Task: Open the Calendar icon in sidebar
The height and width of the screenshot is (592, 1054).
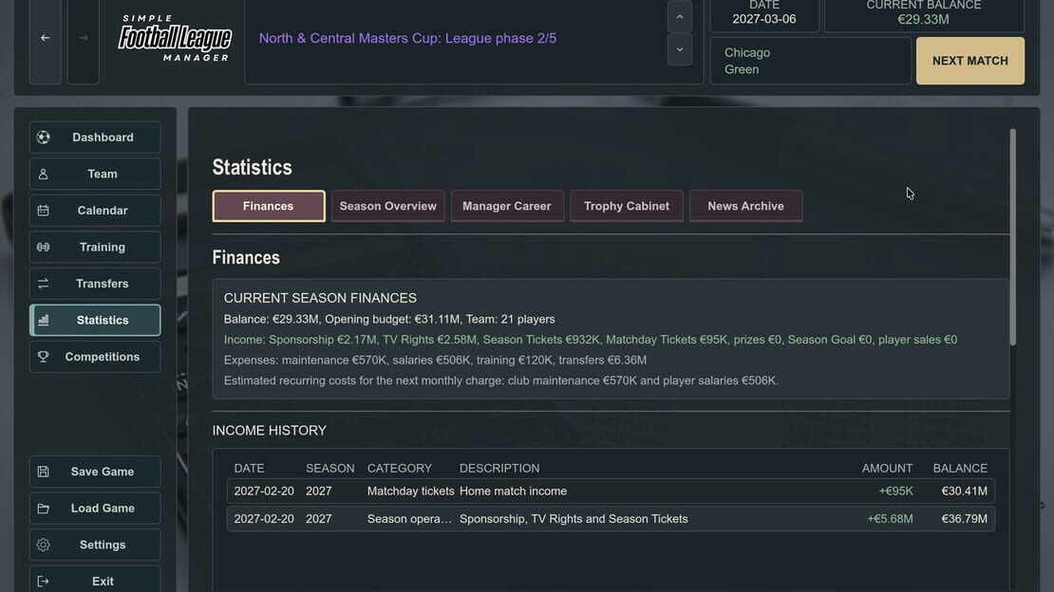Action: click(x=43, y=211)
